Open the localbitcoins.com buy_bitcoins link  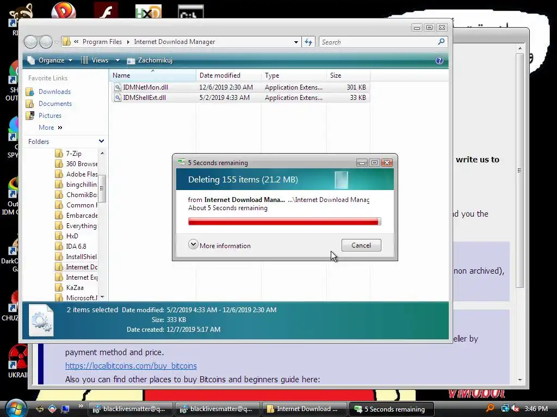131,365
